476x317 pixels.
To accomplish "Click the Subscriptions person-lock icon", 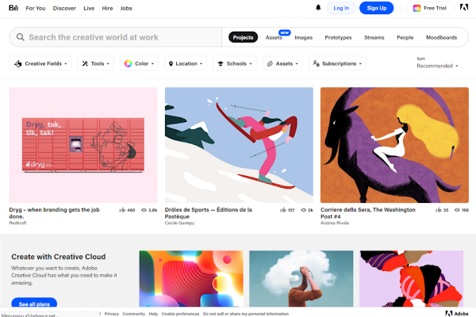I will click(316, 63).
